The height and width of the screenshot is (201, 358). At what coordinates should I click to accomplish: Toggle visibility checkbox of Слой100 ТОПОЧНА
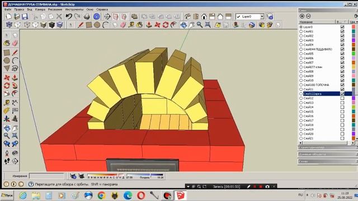(342, 85)
